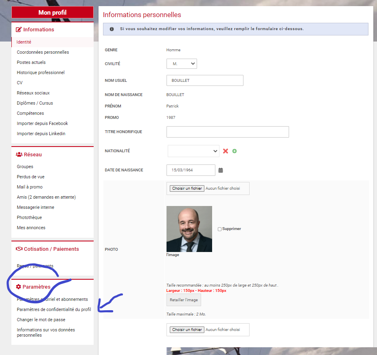Click Importer depuis Facebook
The height and width of the screenshot is (355, 377).
tap(42, 123)
